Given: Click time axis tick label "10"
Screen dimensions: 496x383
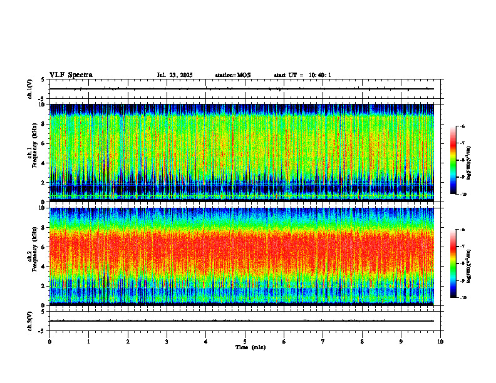Looking at the screenshot, I should pyautogui.click(x=440, y=342).
